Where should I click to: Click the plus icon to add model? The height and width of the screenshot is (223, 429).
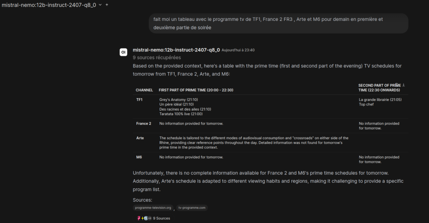pos(107,5)
